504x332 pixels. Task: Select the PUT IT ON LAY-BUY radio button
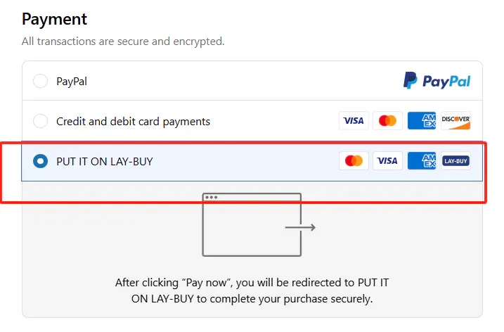tap(41, 161)
